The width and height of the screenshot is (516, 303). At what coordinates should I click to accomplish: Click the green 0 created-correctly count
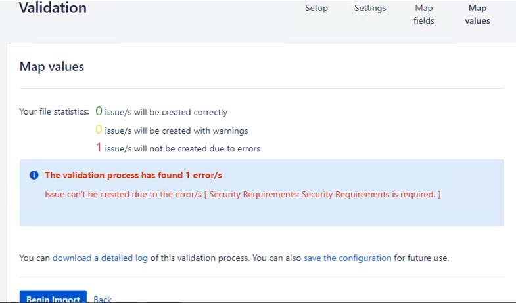click(x=99, y=111)
